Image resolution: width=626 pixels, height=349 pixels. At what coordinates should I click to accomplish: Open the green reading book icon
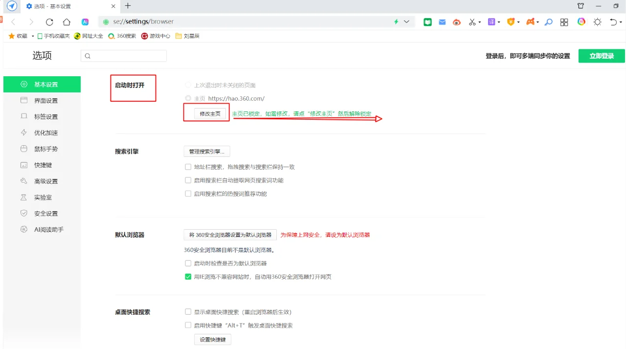tap(428, 22)
